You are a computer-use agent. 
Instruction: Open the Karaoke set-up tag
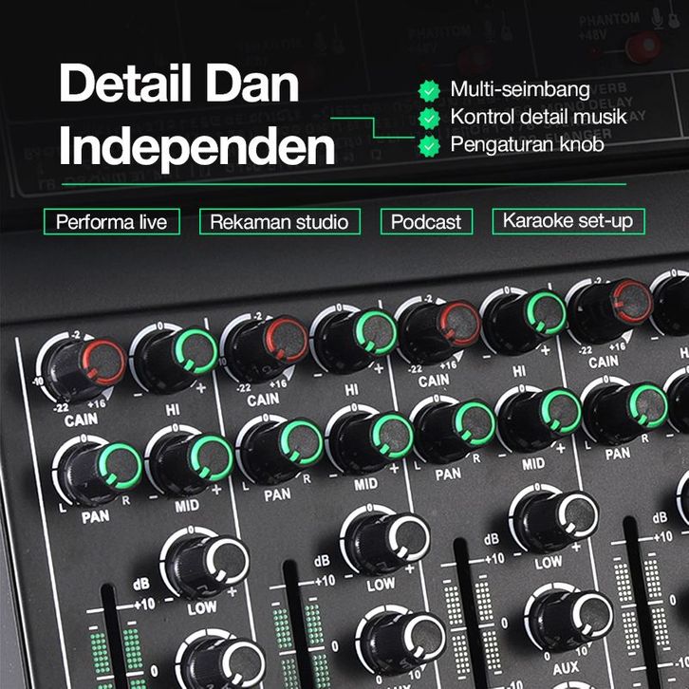tap(568, 221)
